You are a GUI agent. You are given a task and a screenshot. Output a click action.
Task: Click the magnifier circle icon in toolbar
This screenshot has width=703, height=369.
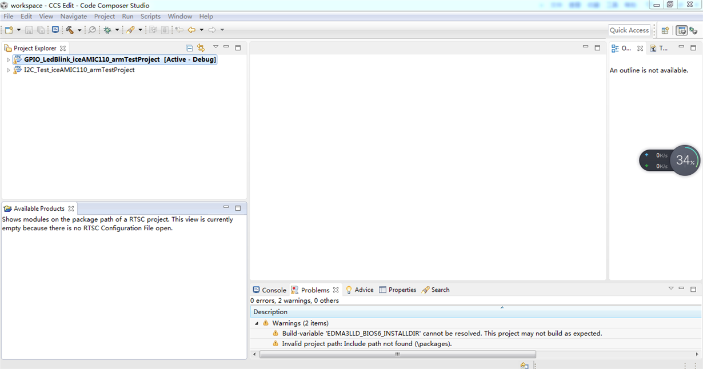click(x=92, y=30)
